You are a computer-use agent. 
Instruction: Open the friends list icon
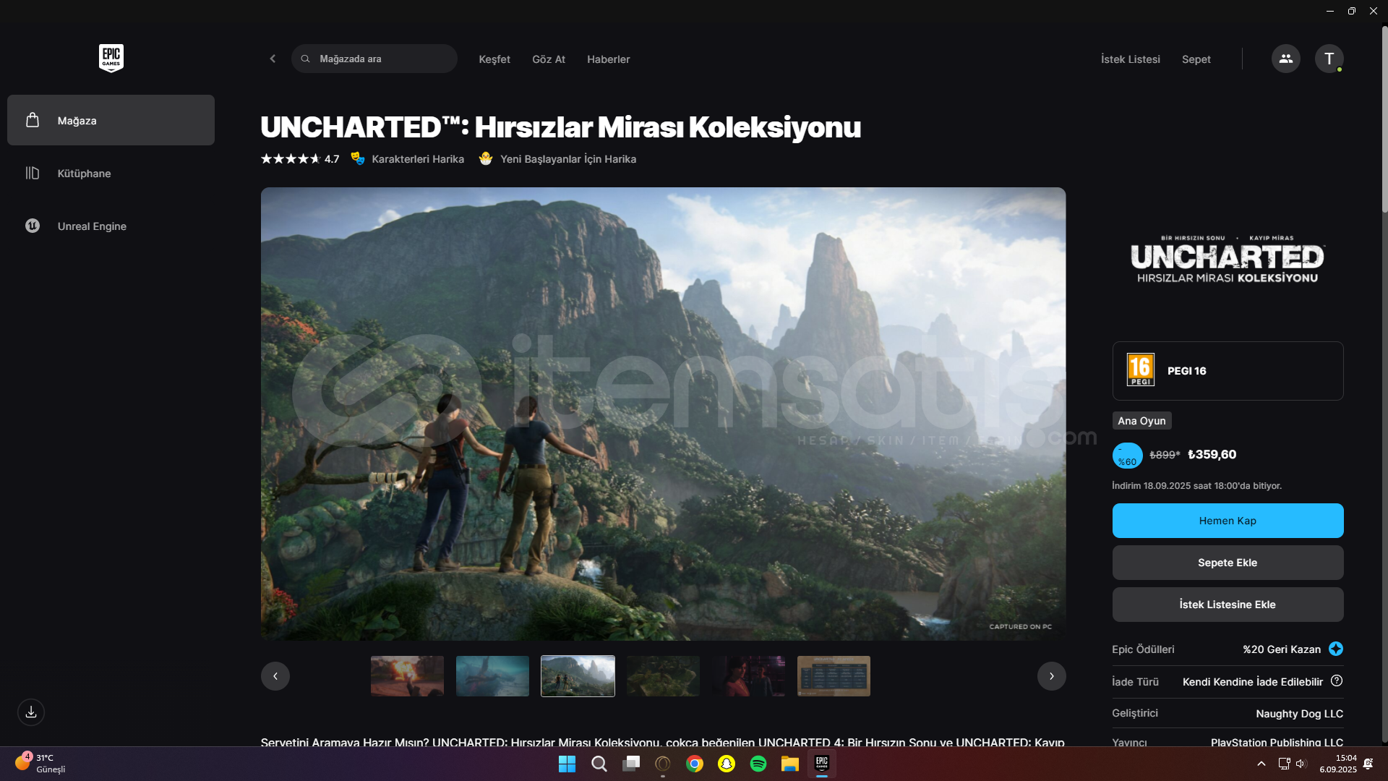[1285, 59]
